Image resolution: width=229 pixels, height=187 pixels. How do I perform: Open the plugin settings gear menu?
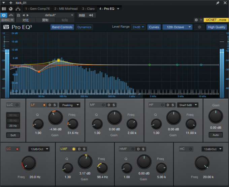196,20
